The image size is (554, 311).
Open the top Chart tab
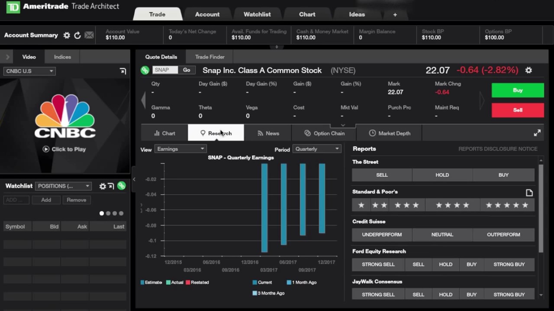[307, 14]
